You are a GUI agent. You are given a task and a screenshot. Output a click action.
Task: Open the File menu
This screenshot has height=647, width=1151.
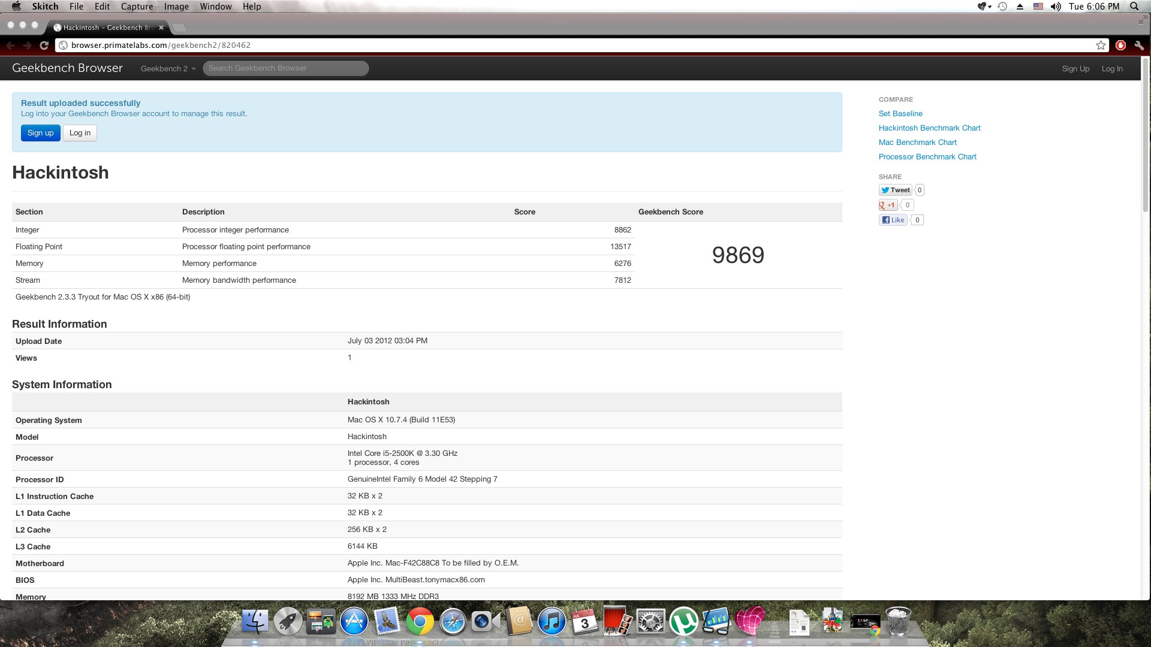click(76, 7)
